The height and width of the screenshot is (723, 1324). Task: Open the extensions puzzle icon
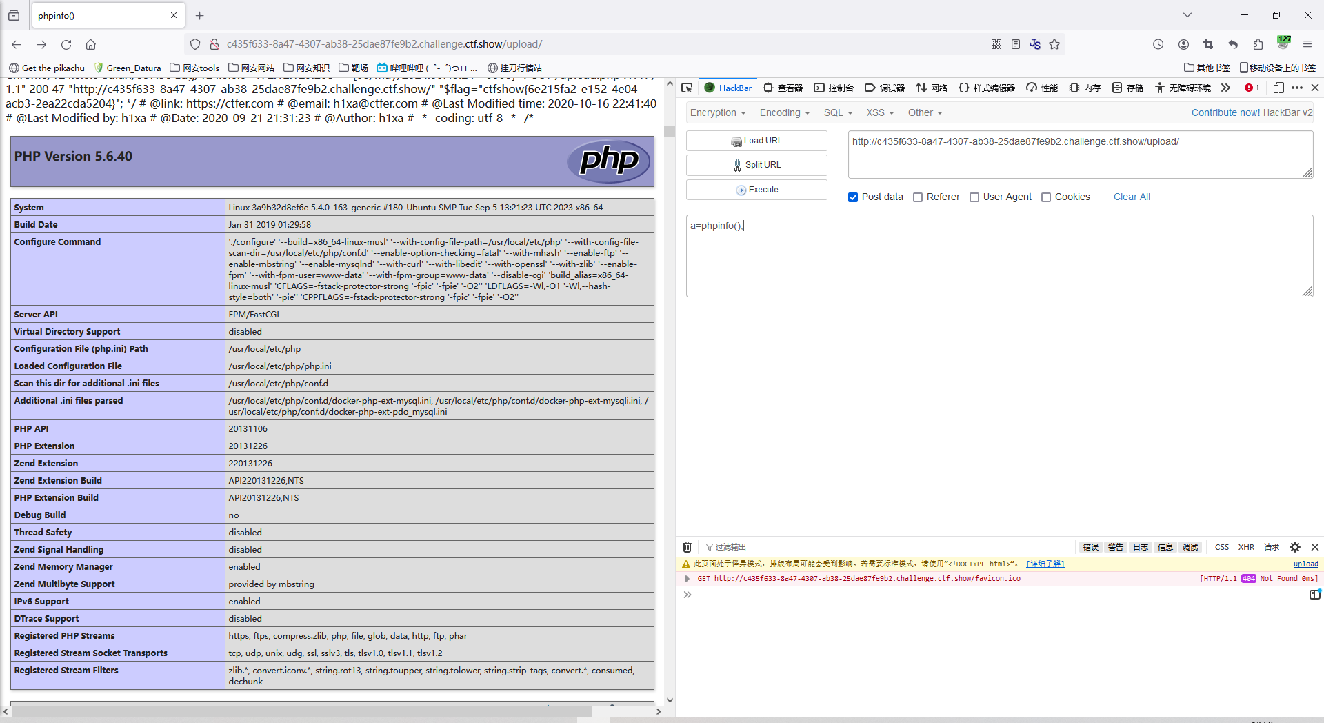point(1258,44)
